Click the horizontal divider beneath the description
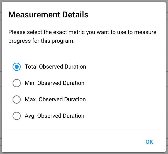The image size is (168, 154). 84,52
